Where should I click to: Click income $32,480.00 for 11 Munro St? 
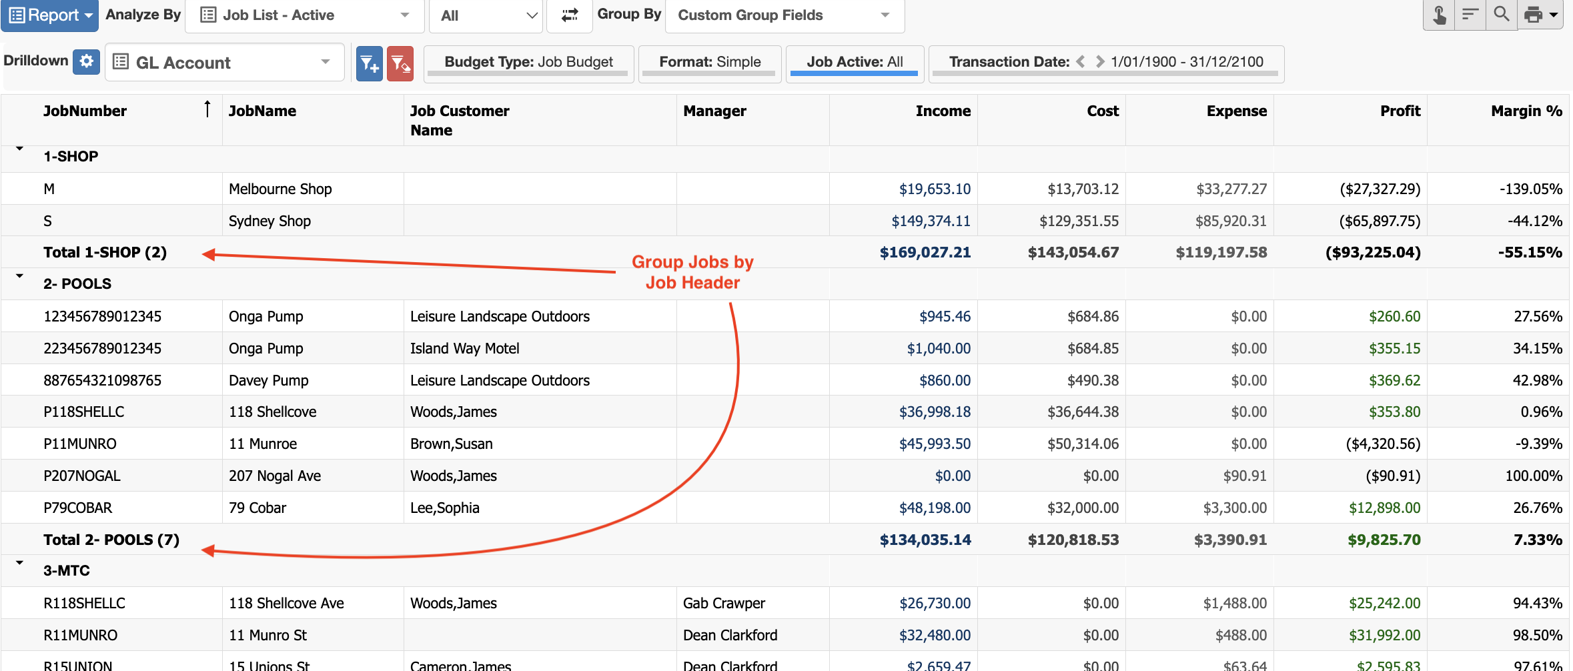coord(935,635)
